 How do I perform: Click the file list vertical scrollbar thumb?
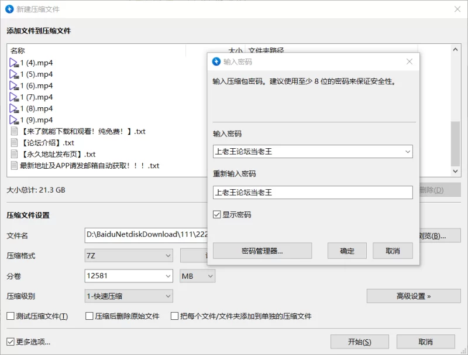[455, 144]
